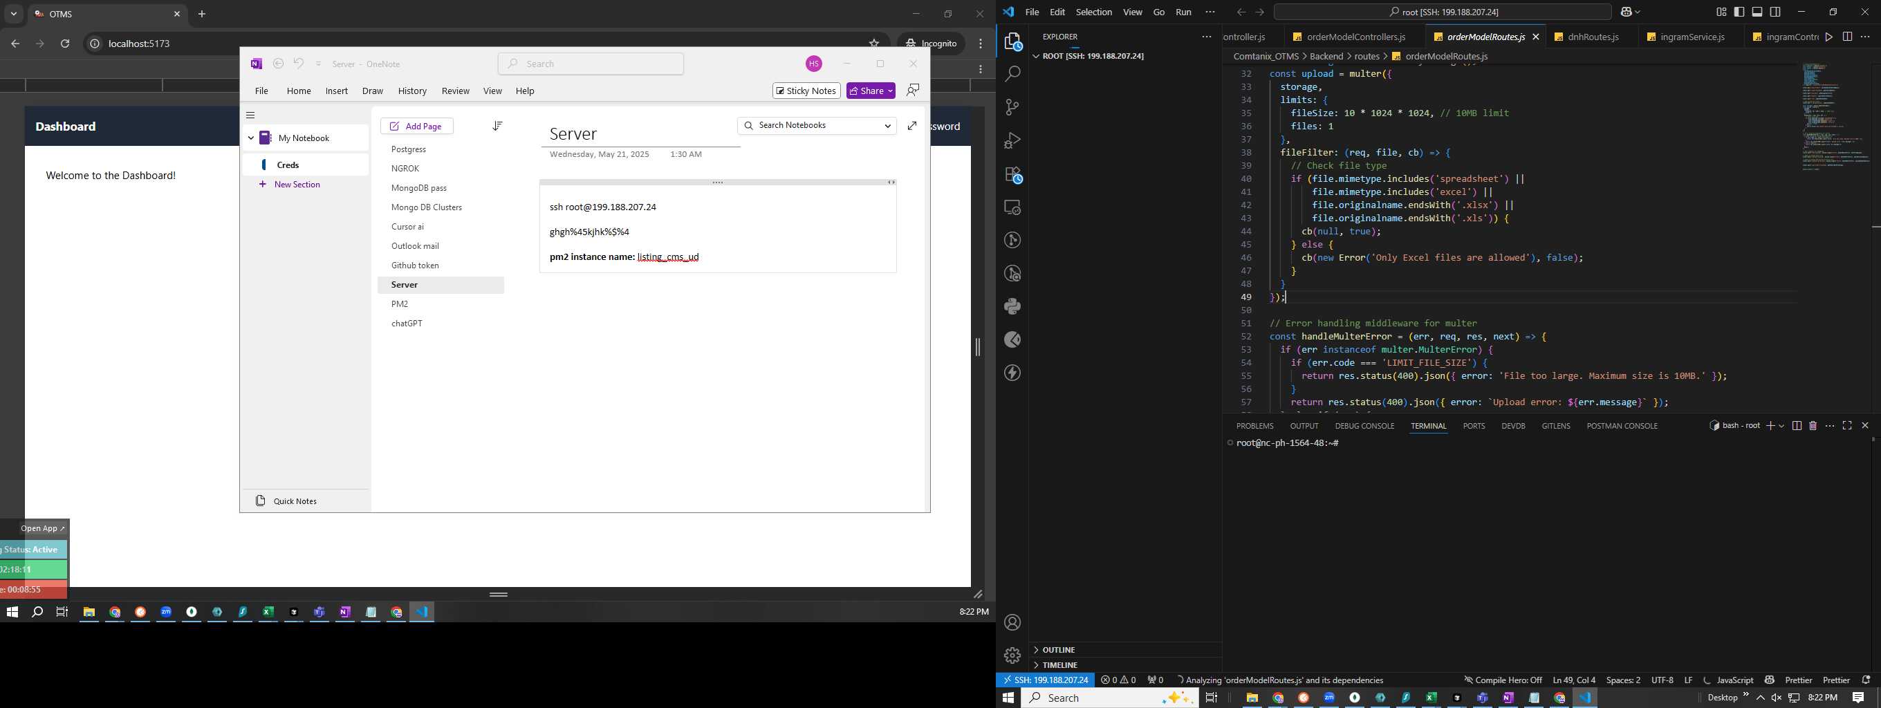Click the Add Page button in OneNote
This screenshot has height=708, width=1881.
(417, 127)
